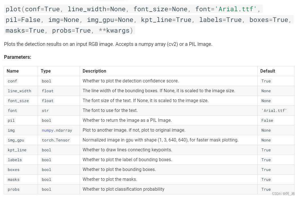This screenshot has width=299, height=198.
Task: Click the pil parameter name cell
Action: [11, 120]
